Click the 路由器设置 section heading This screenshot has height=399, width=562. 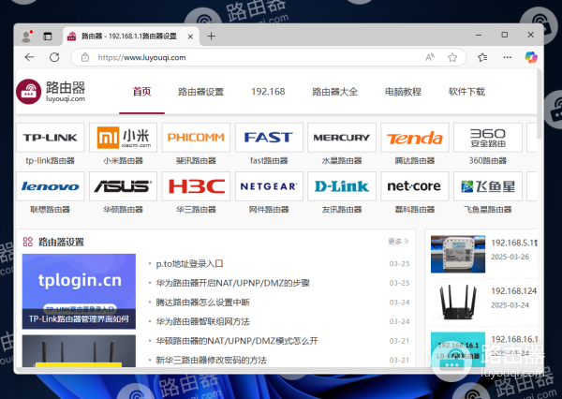click(61, 242)
